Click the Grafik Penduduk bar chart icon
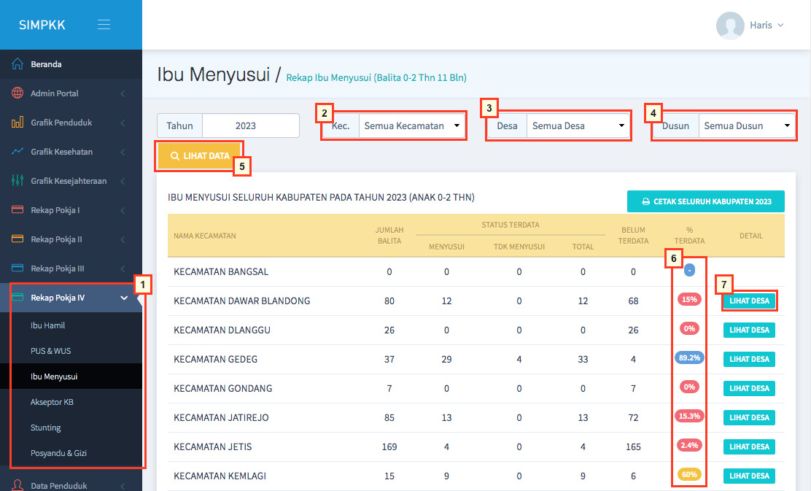Screen dimensions: 811x491 click(18, 123)
